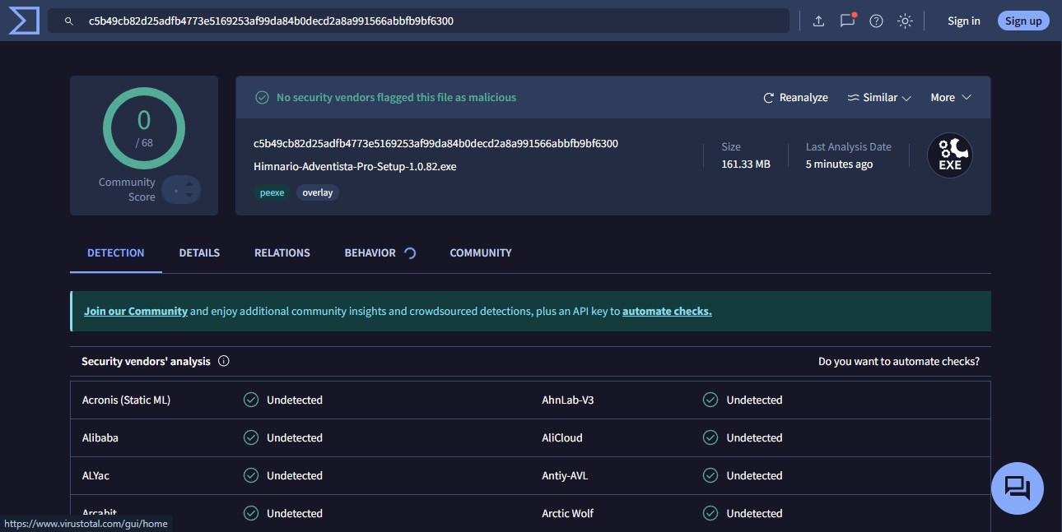The height and width of the screenshot is (532, 1062).
Task: Click the hash search input field
Action: [428, 21]
